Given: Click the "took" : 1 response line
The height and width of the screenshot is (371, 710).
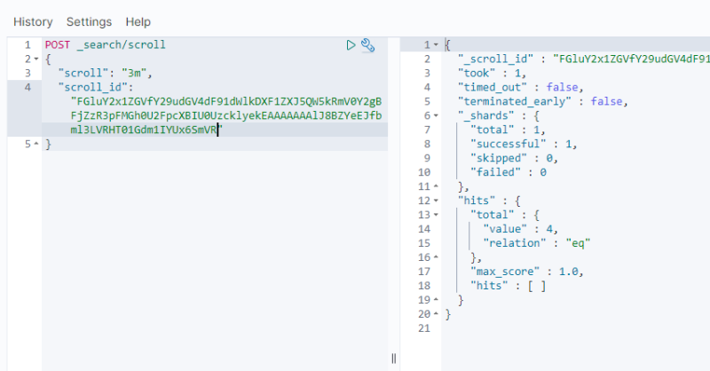Looking at the screenshot, I should 492,73.
